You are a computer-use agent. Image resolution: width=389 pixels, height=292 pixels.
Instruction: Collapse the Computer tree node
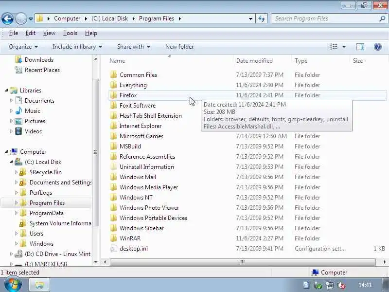6,152
